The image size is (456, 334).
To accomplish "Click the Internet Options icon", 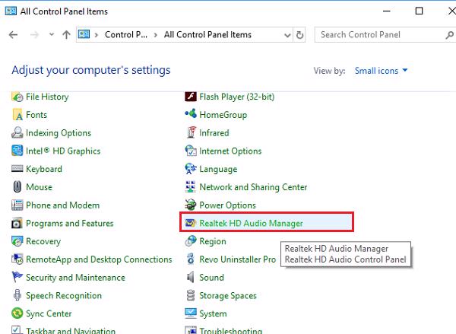I will pos(191,151).
